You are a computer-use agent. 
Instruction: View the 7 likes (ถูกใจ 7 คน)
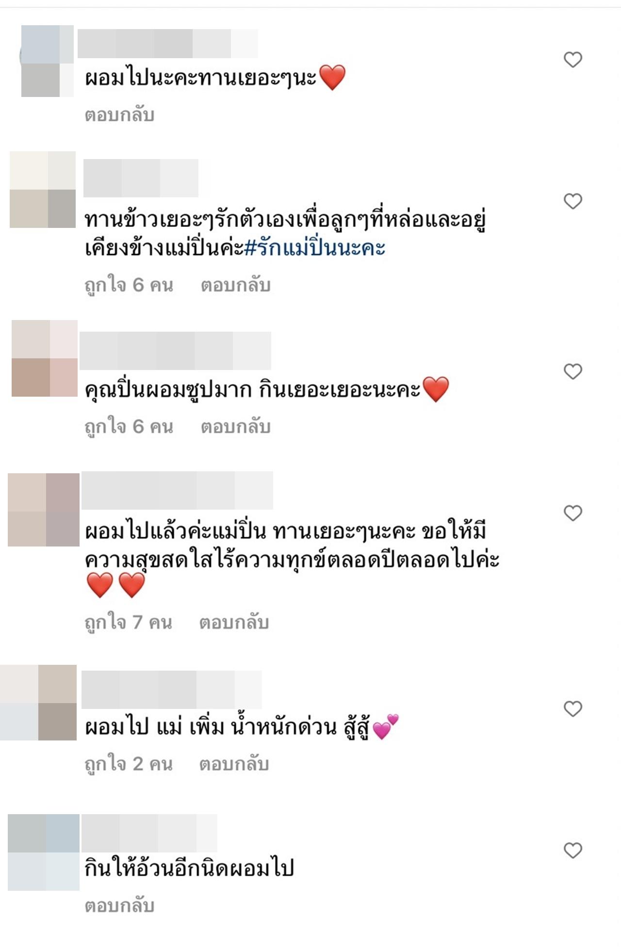[129, 622]
